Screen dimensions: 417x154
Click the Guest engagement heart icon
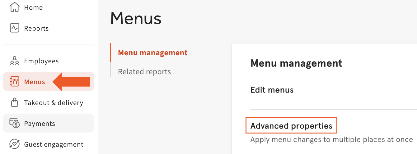15,144
